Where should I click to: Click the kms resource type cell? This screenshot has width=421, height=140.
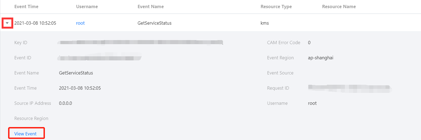(x=264, y=23)
